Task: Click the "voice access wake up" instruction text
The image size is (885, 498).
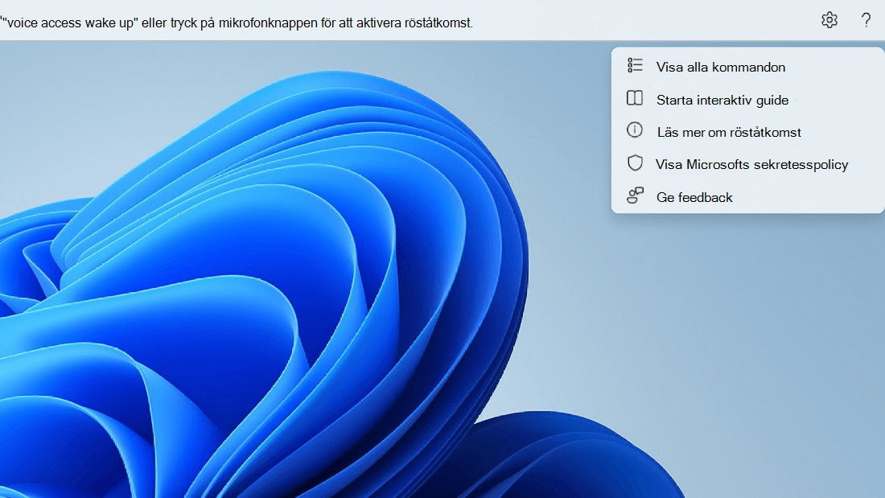Action: pyautogui.click(x=237, y=23)
